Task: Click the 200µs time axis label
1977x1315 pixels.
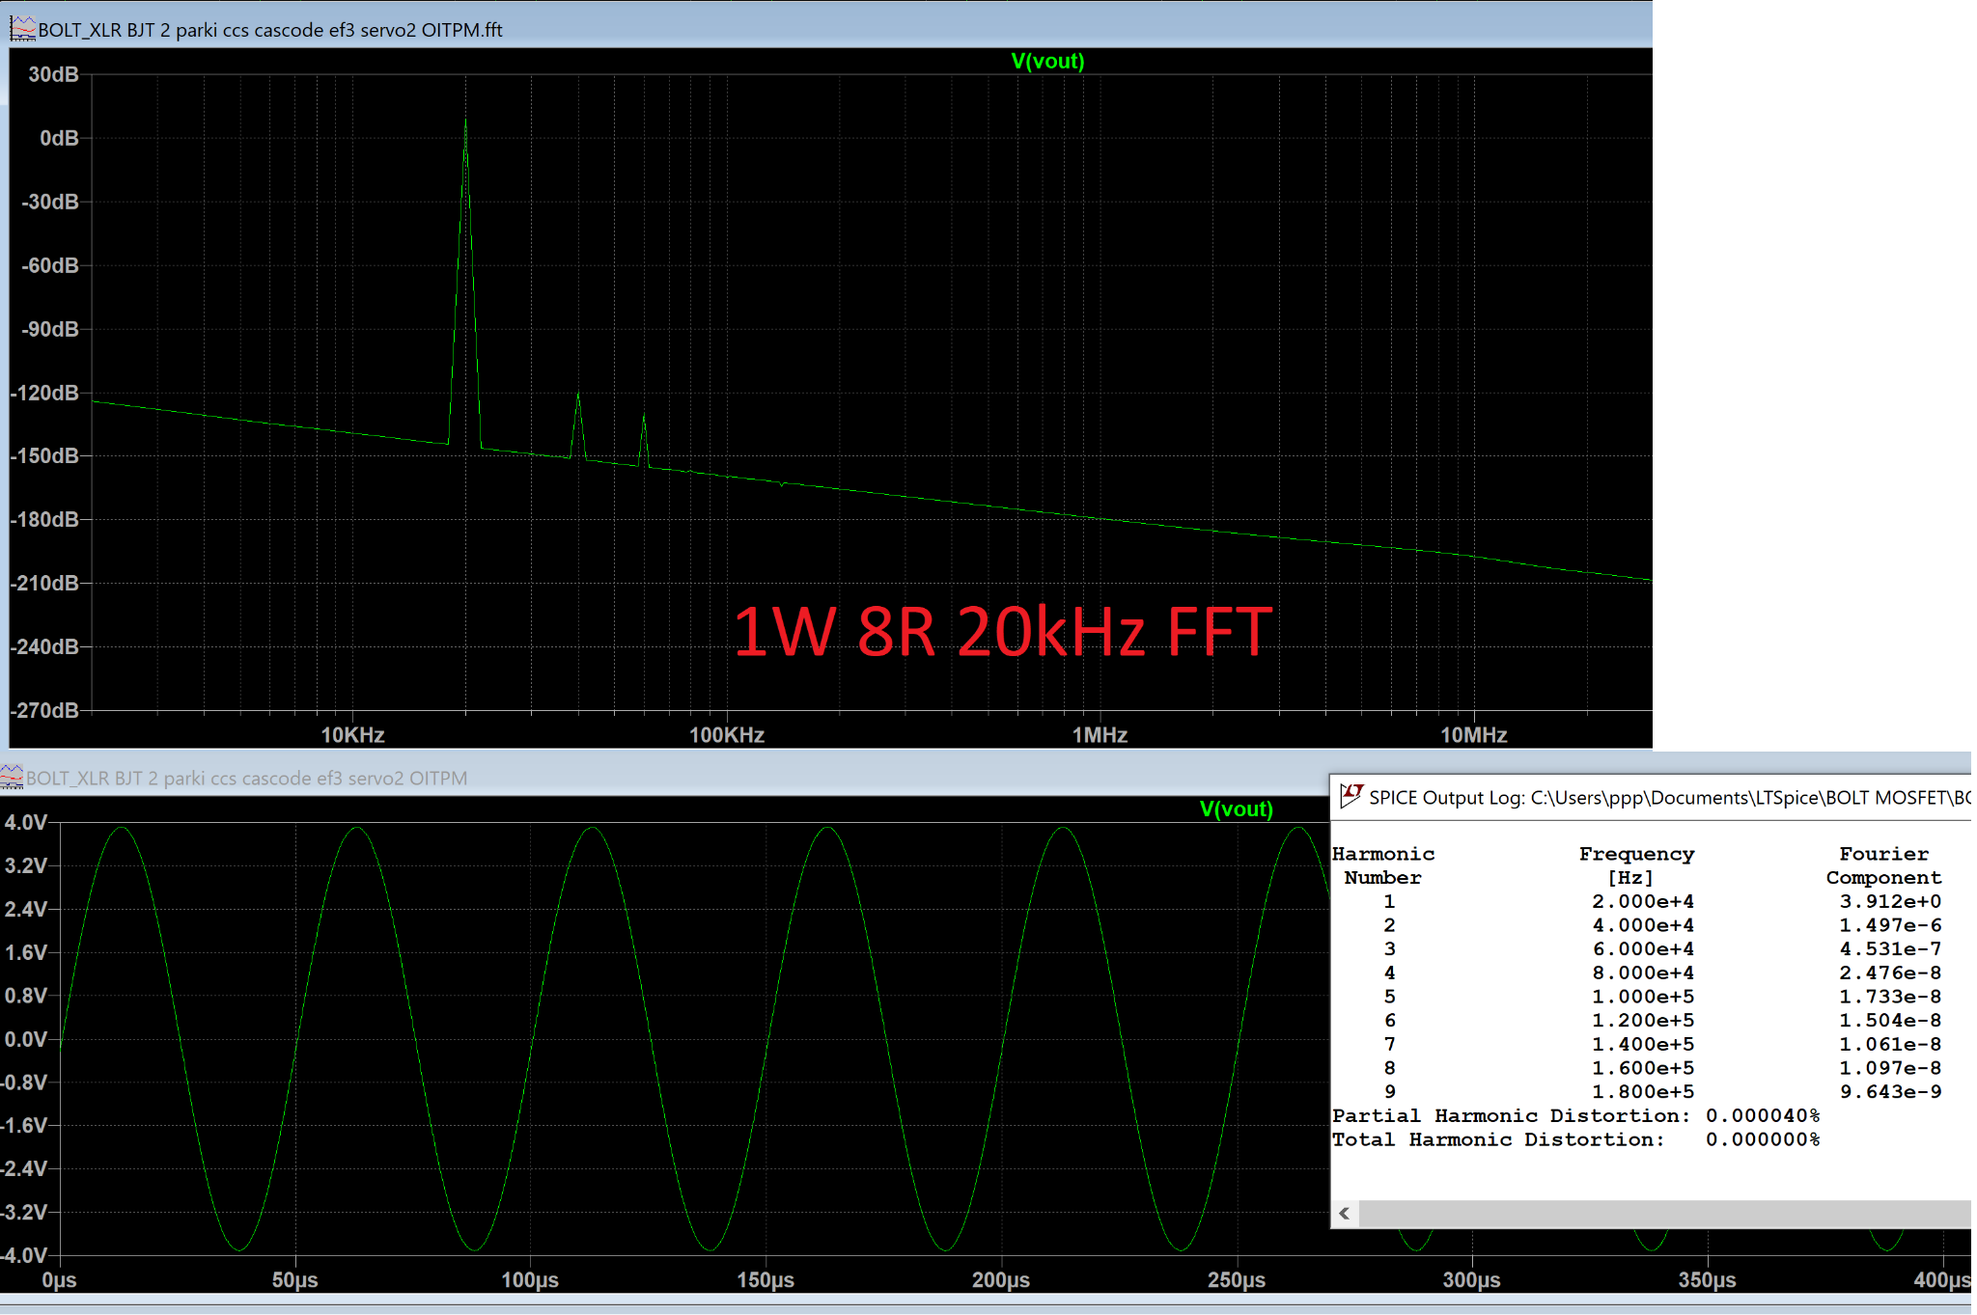Action: coord(1001,1280)
